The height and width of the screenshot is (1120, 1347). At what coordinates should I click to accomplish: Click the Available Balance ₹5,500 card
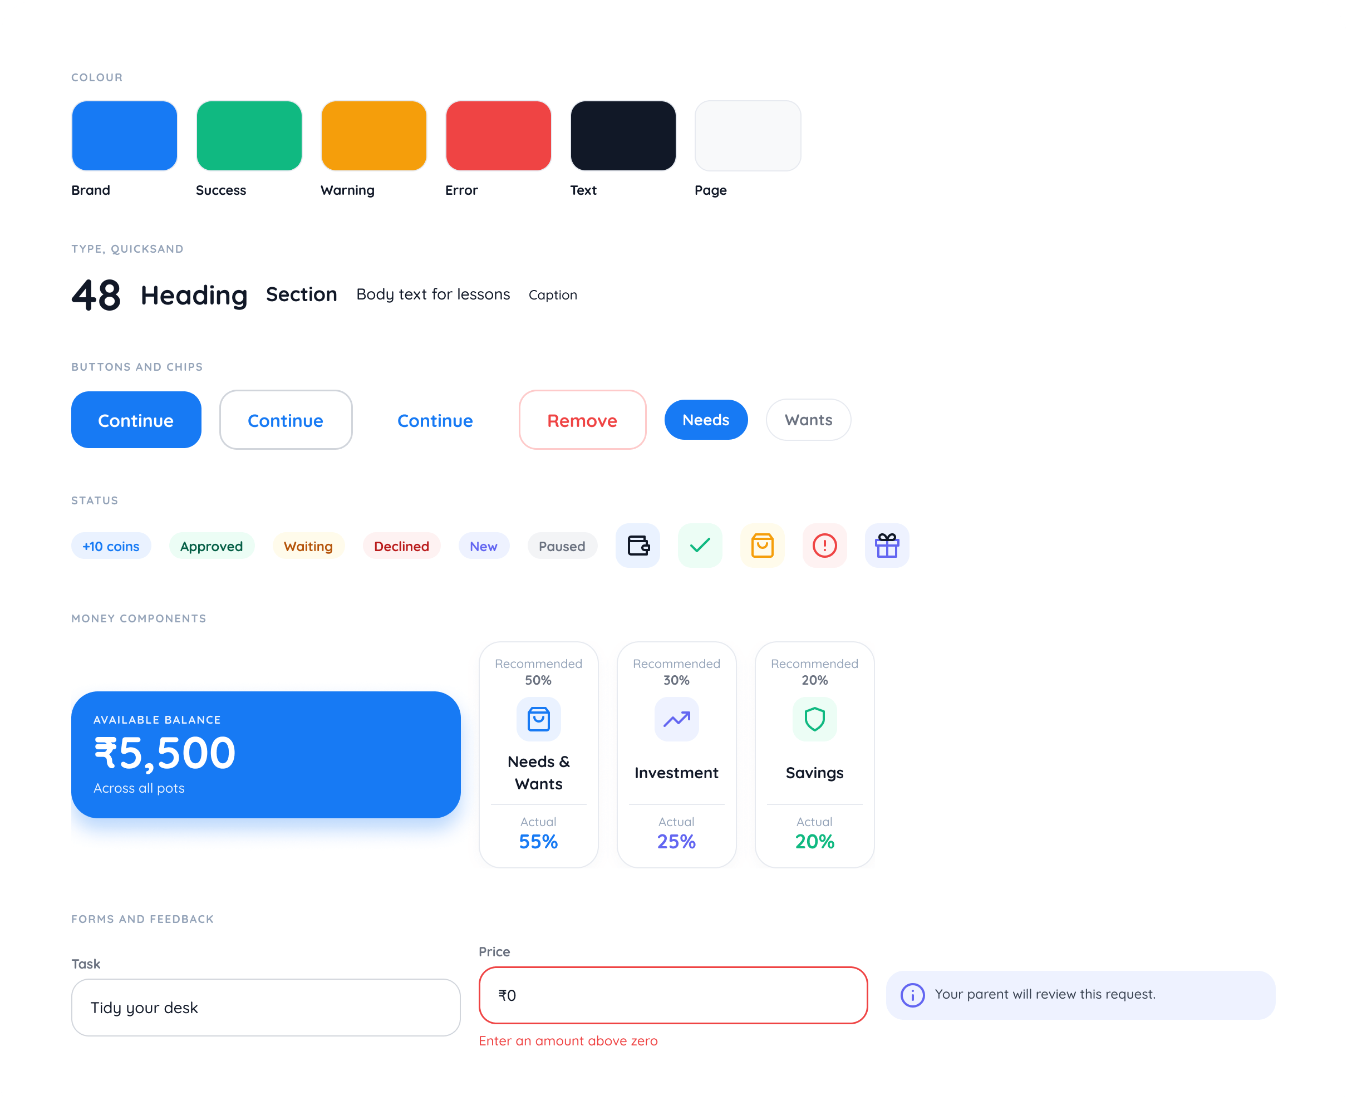click(x=266, y=755)
